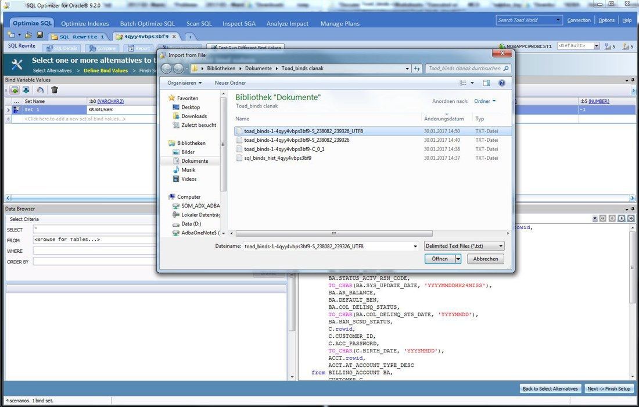Switch to Manage Plans tab
The height and width of the screenshot is (407, 639).
click(340, 24)
